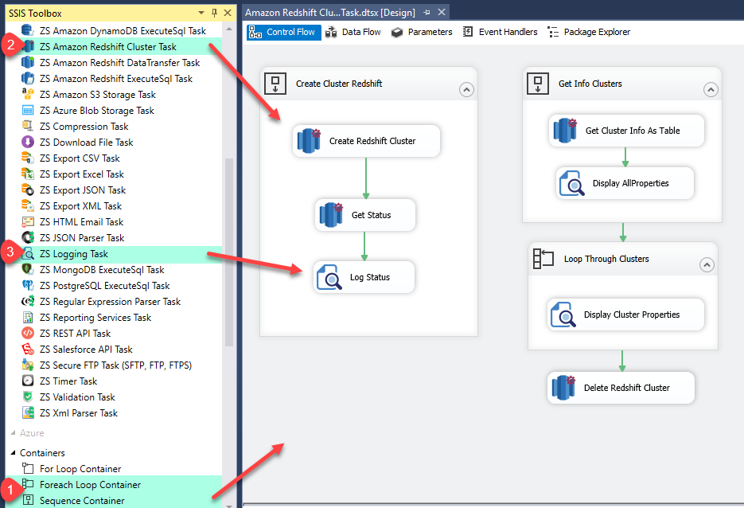
Task: Select ZS Validation Task shield icon
Action: (x=28, y=397)
